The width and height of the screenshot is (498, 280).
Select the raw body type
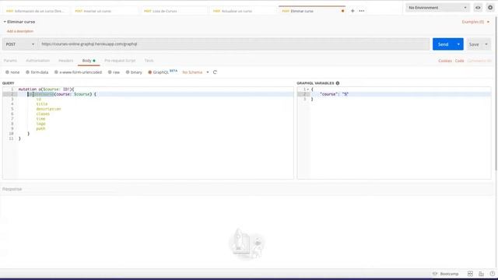coord(114,72)
